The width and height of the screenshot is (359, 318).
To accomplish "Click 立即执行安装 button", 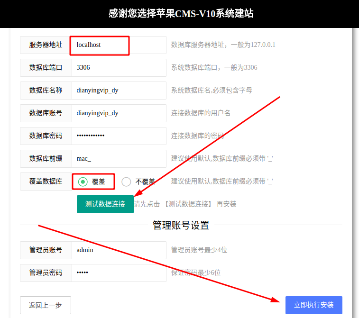I will (x=313, y=305).
